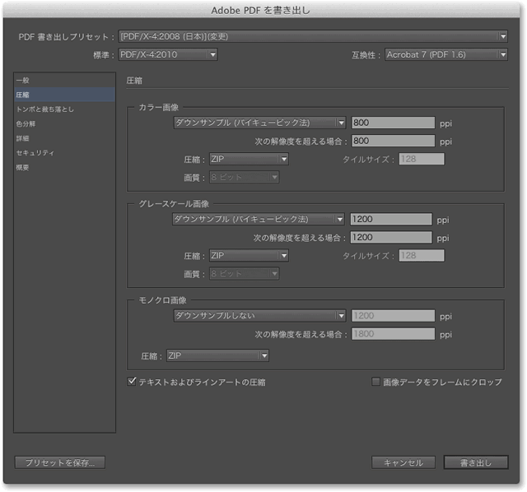This screenshot has width=527, height=492.
Task: Select 概要 in the left sidebar
Action: 22,168
